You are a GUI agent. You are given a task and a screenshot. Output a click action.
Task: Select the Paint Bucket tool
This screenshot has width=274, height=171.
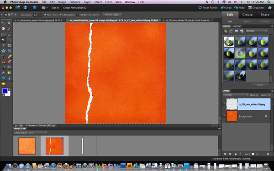3,73
